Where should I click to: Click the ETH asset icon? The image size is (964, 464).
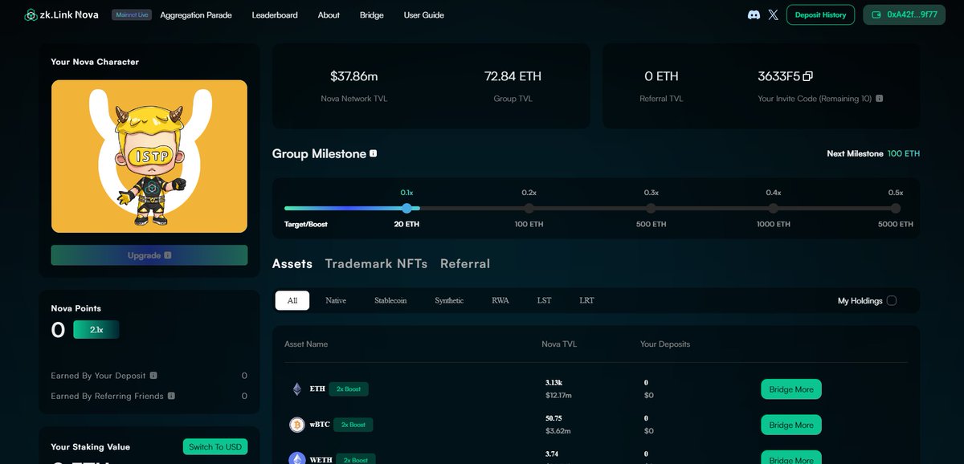point(297,389)
